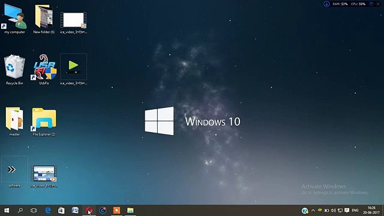Select the ice_video thumbnail beside the sofware shortcut
This screenshot has height=216, width=384.
point(44,176)
